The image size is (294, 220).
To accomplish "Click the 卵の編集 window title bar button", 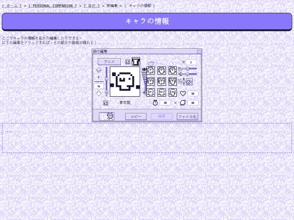I will coord(199,51).
